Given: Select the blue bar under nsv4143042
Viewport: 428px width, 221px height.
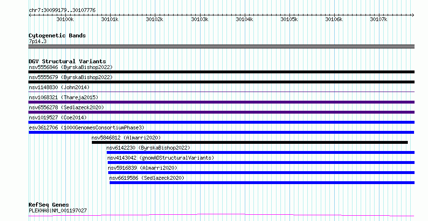Looking at the screenshot, I should pyautogui.click(x=261, y=163).
